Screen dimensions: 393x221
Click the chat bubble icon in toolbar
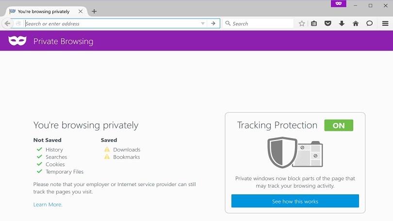369,23
